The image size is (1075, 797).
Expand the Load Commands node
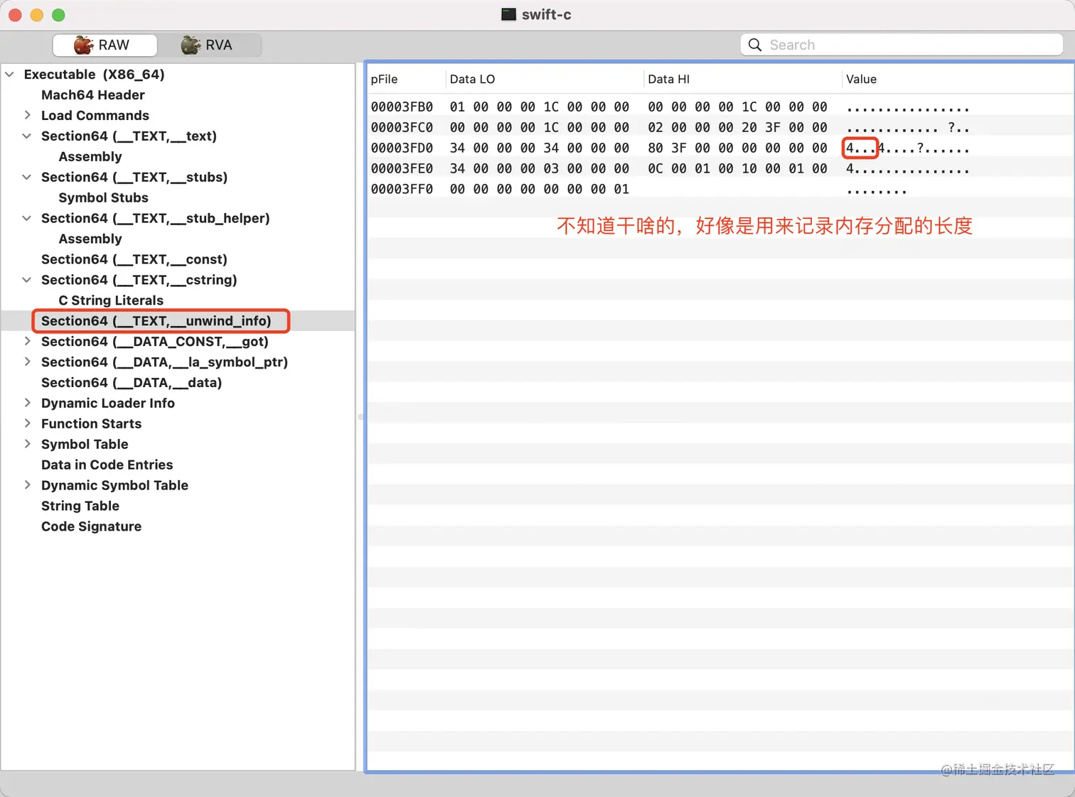coord(27,115)
